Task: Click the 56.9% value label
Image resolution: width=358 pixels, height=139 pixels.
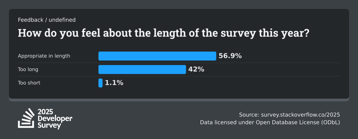Action: tap(230, 56)
